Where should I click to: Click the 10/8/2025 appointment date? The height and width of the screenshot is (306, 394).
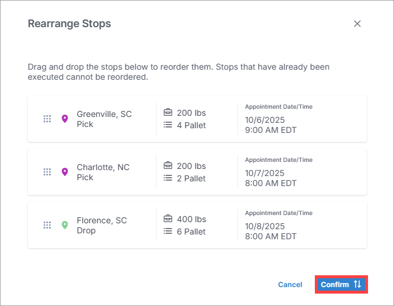click(265, 226)
